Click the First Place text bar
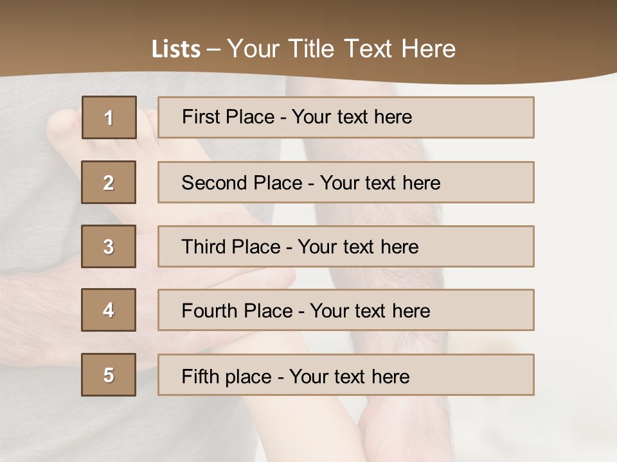The width and height of the screenshot is (617, 462). pos(346,117)
